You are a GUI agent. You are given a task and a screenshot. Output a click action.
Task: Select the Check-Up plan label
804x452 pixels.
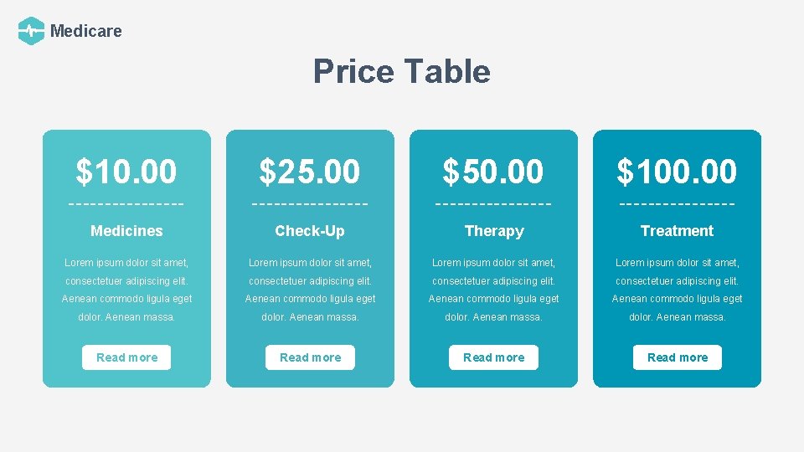[x=310, y=231]
